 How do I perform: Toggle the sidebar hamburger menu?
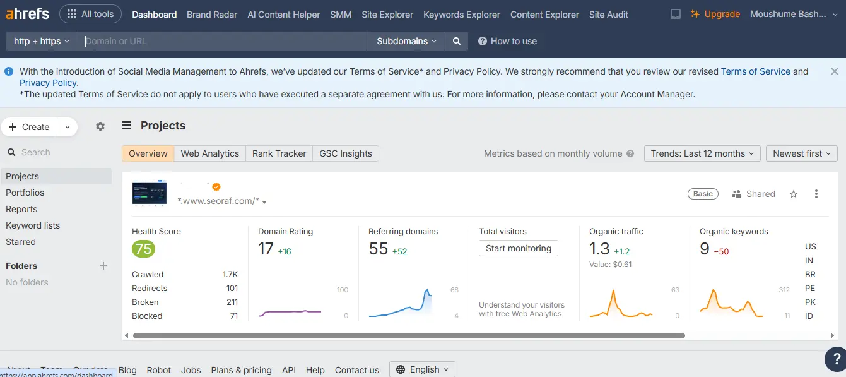pos(126,126)
